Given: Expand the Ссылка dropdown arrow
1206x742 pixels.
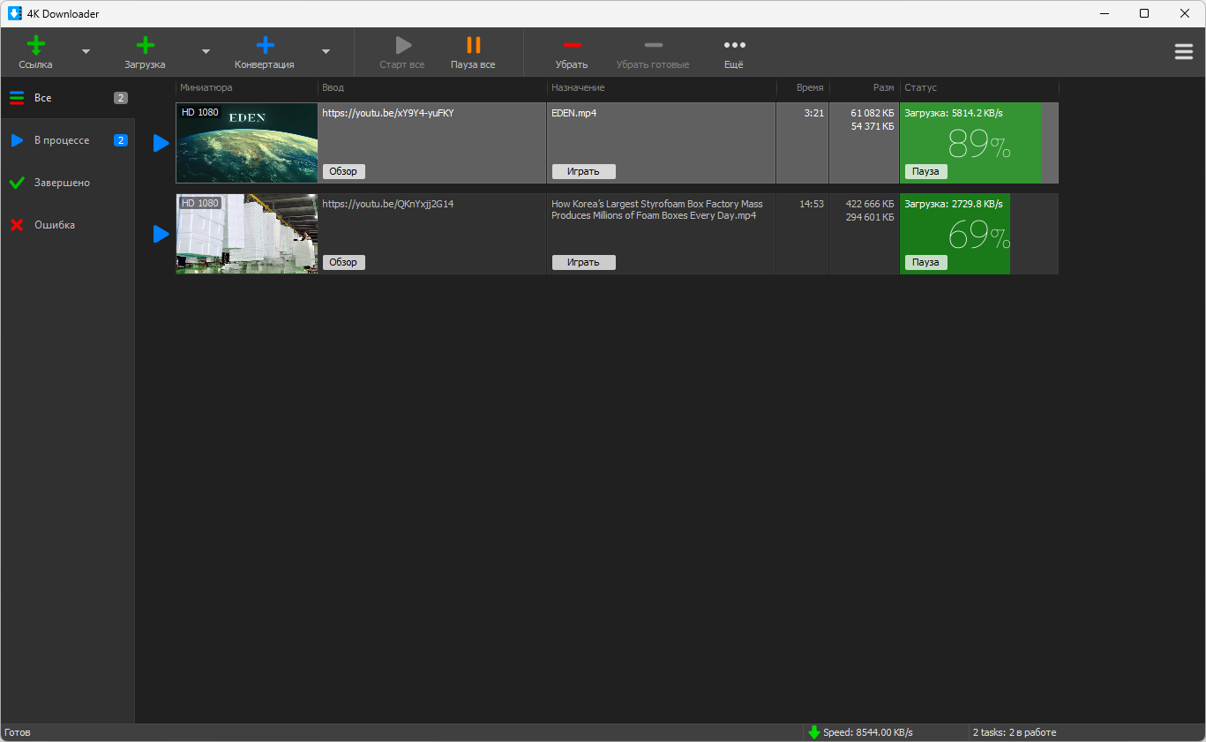Looking at the screenshot, I should [x=86, y=51].
